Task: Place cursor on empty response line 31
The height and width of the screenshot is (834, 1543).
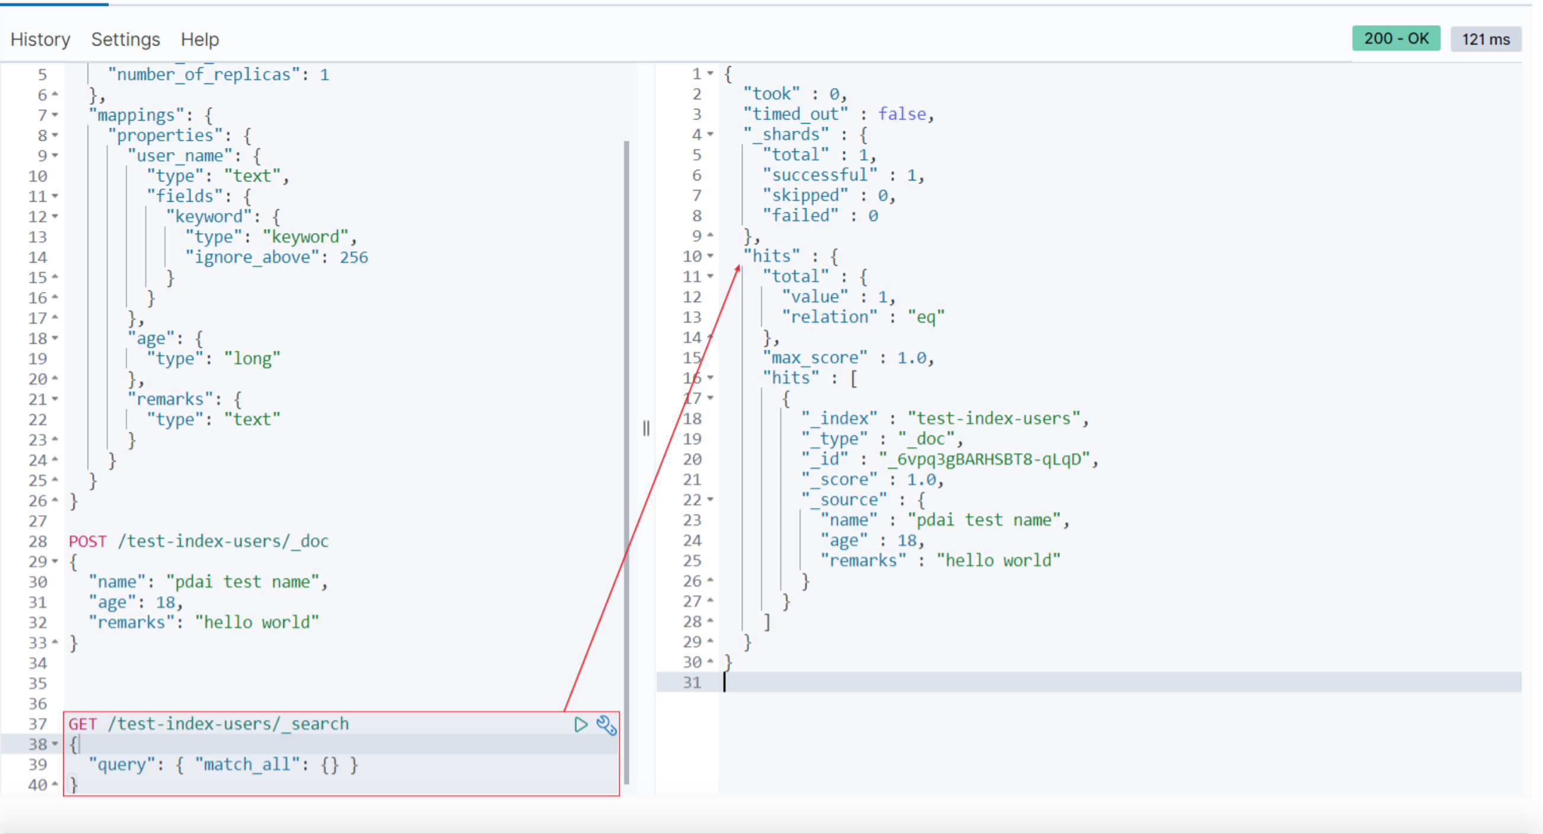Action: tap(1120, 682)
